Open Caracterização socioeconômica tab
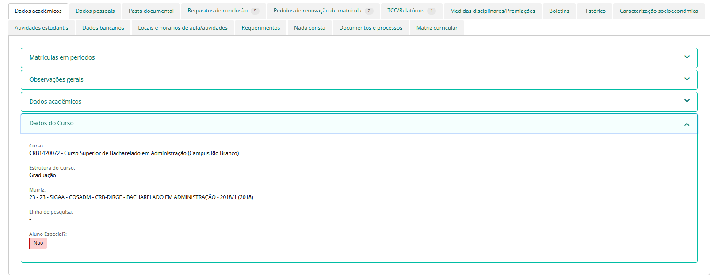718x279 pixels. [659, 11]
